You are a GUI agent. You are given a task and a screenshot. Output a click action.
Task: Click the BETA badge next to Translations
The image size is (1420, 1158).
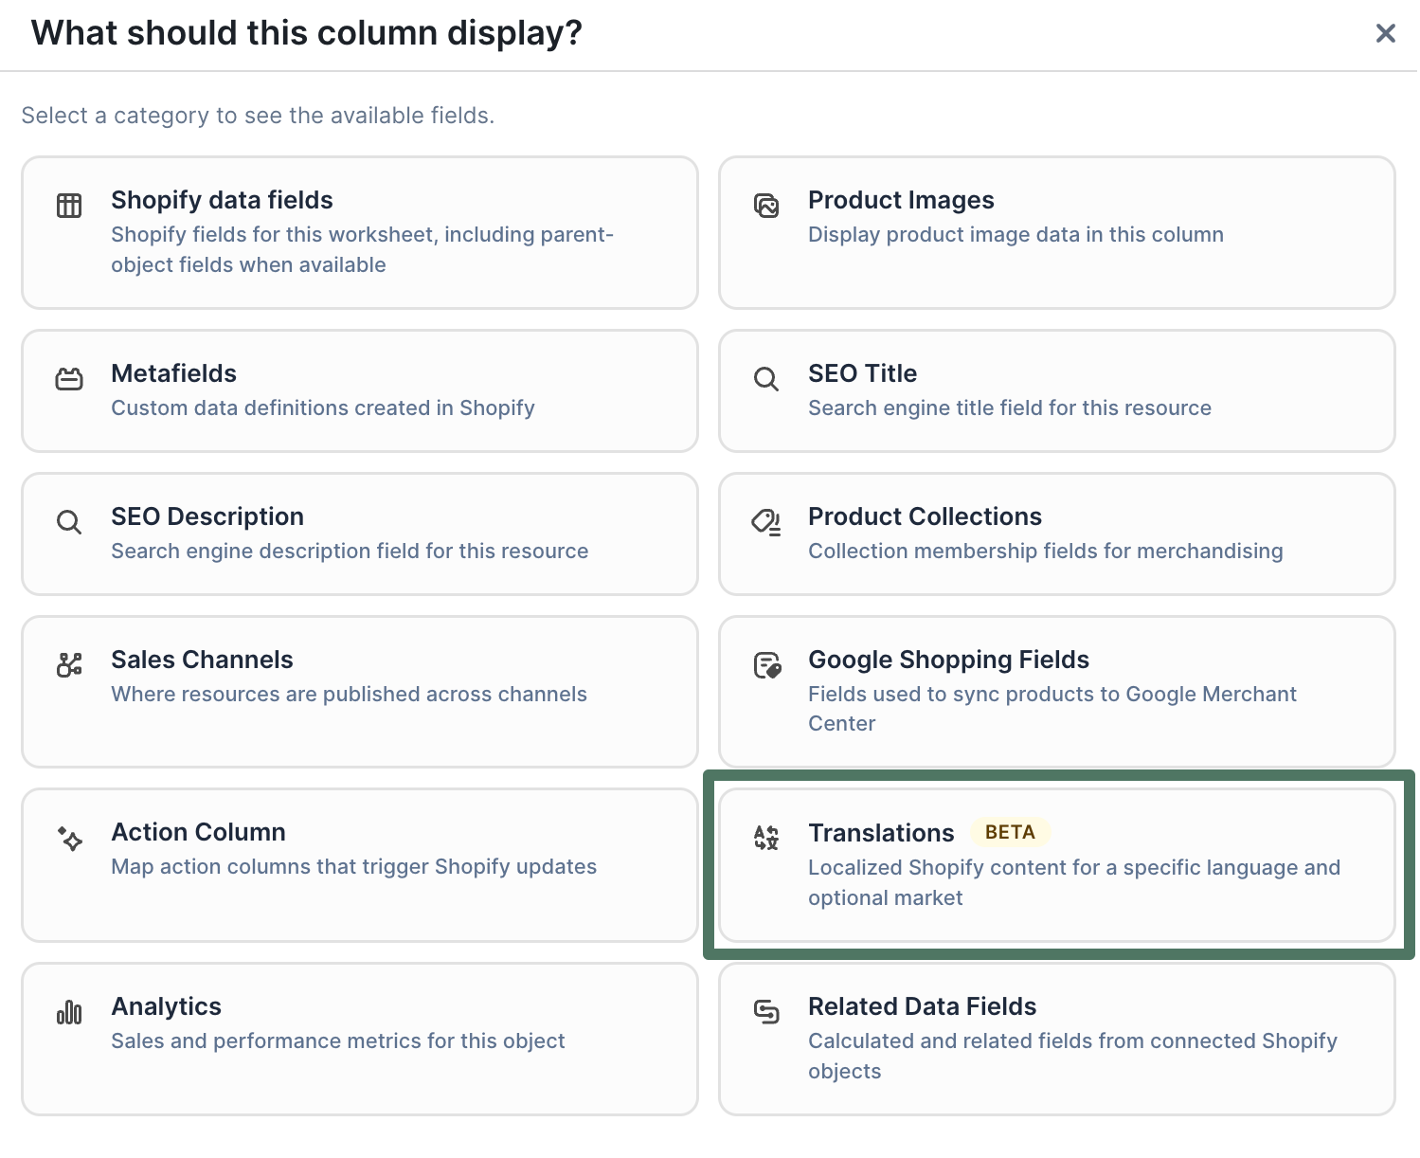(x=1010, y=832)
